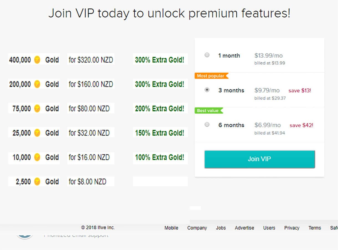
Task: Open the Advertise footer link
Action: pos(244,228)
